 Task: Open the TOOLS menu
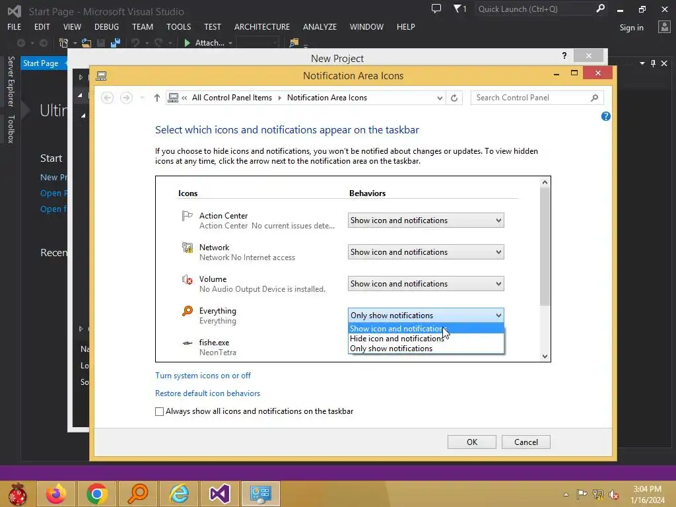[178, 26]
